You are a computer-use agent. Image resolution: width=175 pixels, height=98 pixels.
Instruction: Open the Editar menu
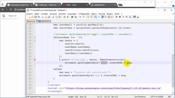[x=37, y=14]
